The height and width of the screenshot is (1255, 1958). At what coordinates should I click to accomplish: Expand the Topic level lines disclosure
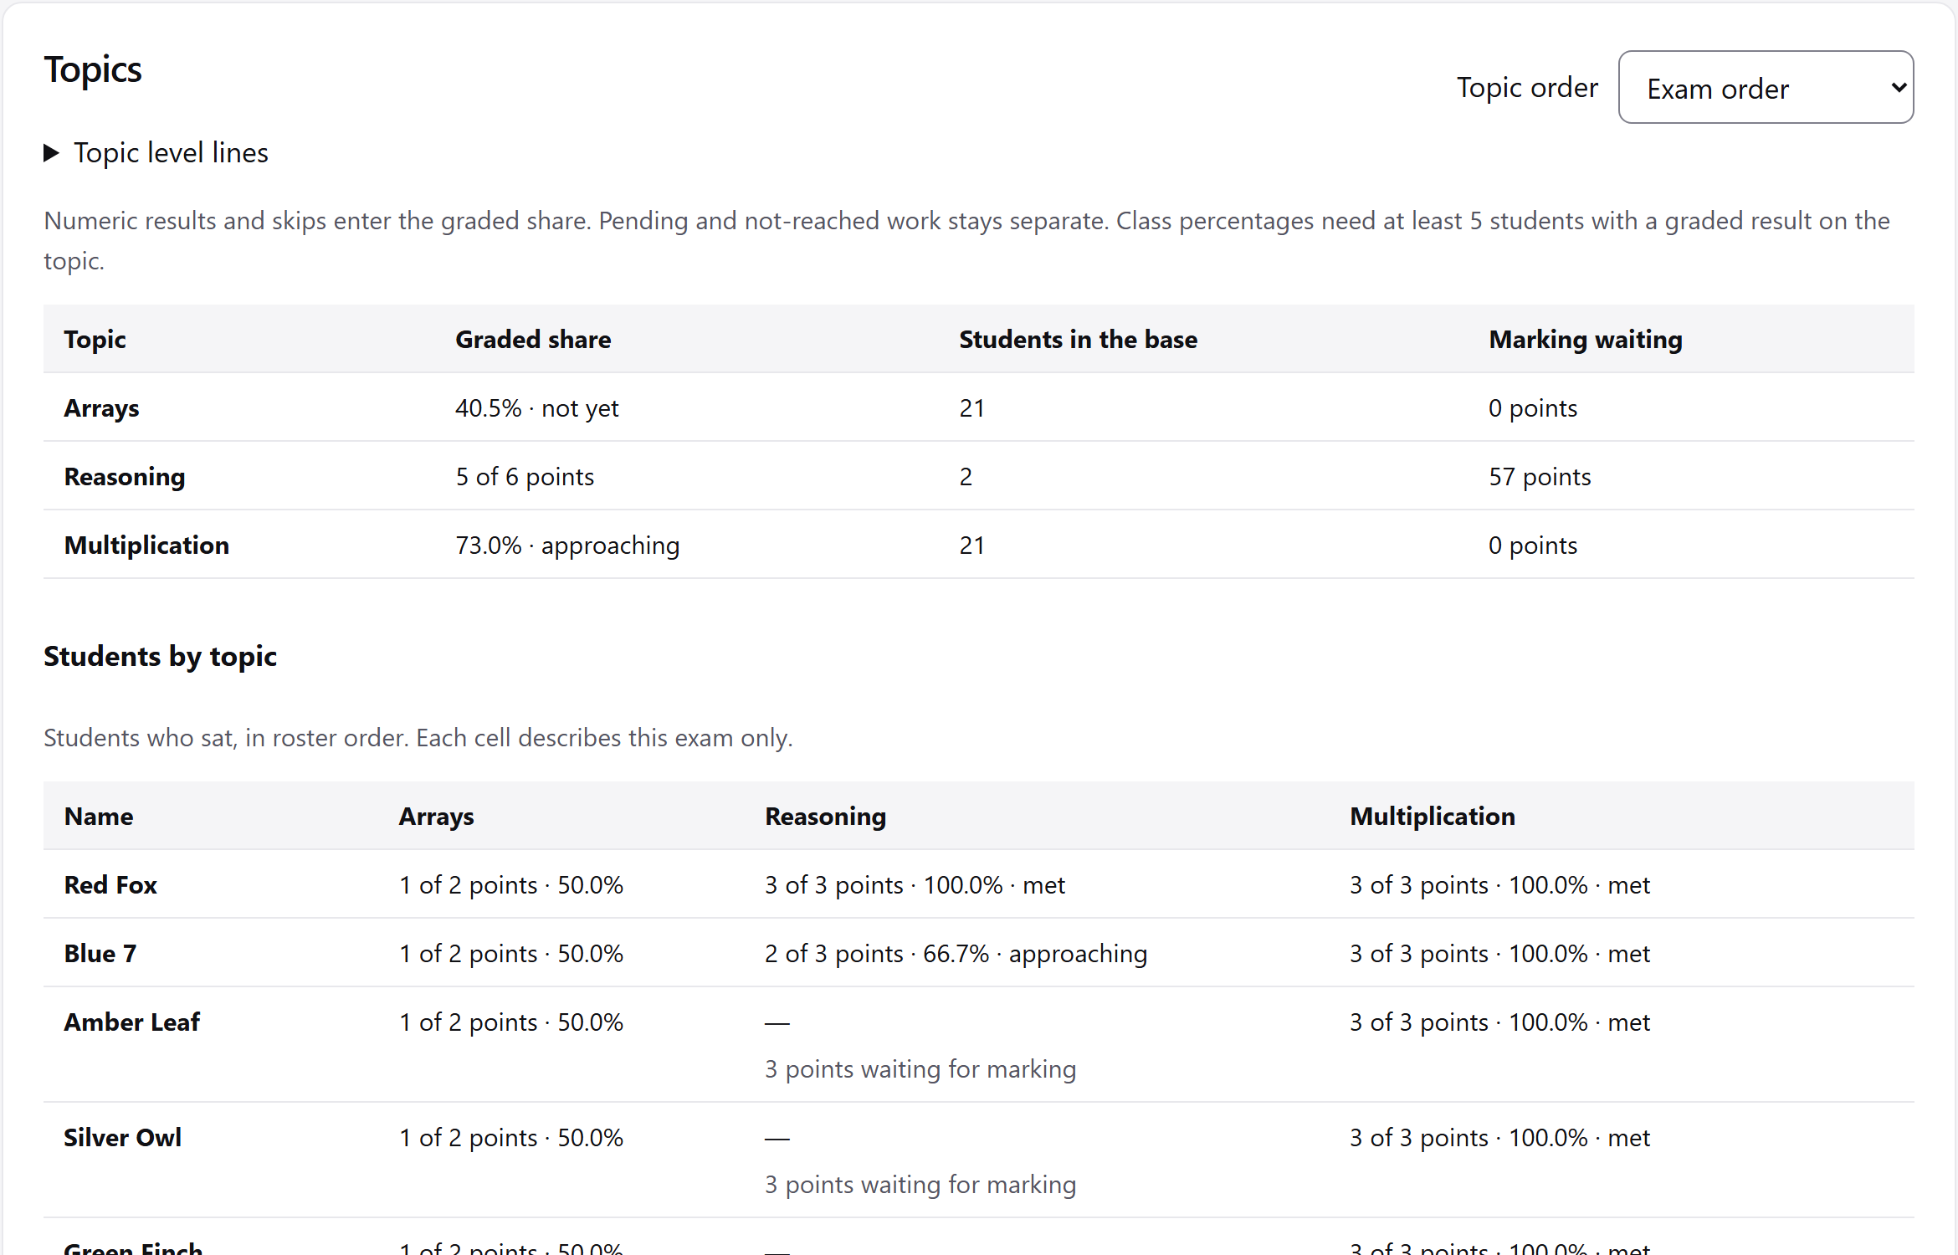pos(156,153)
